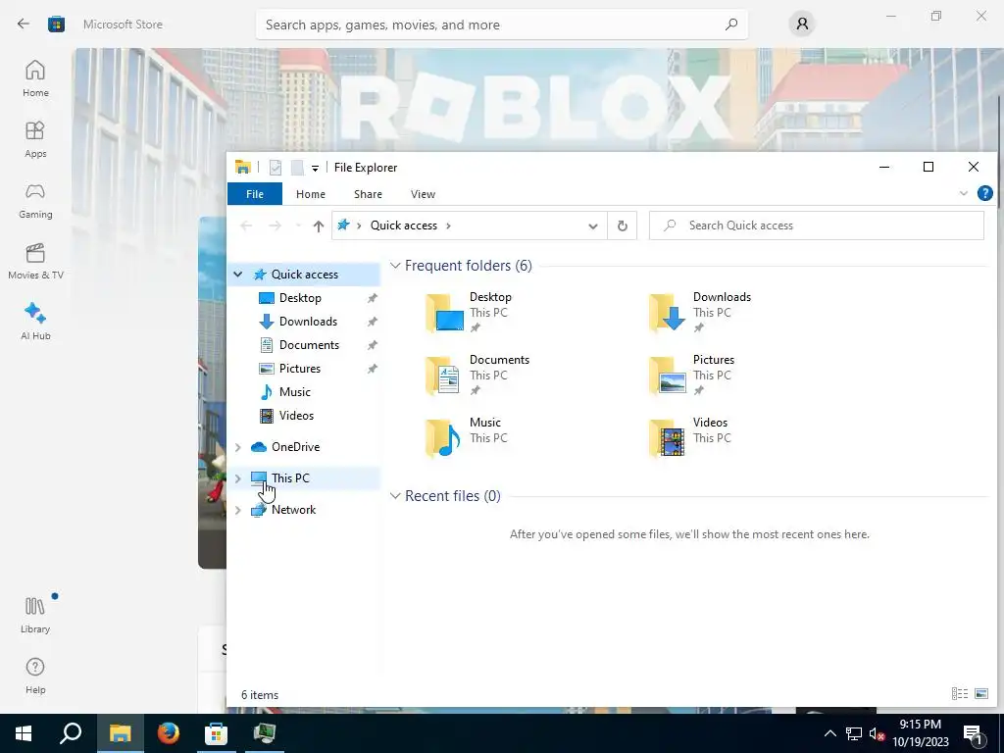The height and width of the screenshot is (753, 1004).
Task: Open the Home ribbon tab
Action: (311, 194)
